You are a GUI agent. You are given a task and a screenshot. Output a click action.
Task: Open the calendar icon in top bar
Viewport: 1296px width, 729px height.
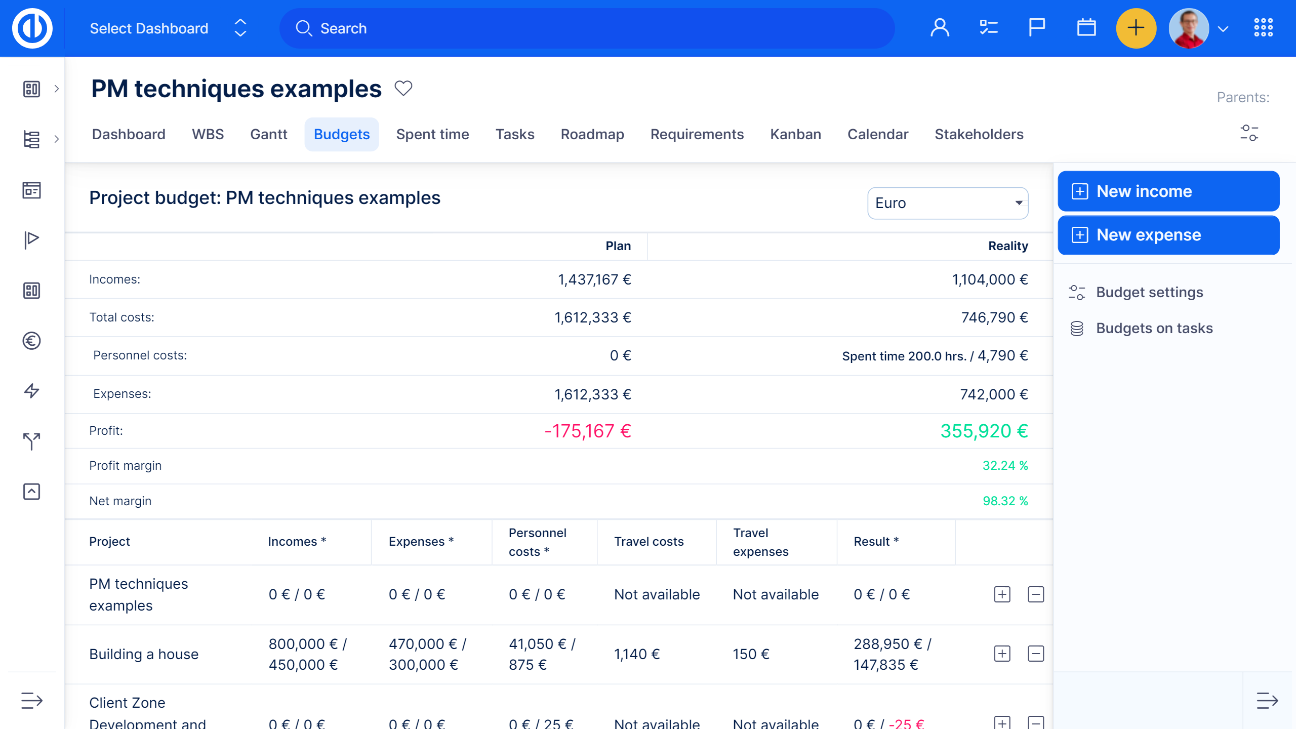click(1086, 28)
